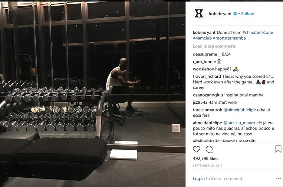Image resolution: width=283 pixels, height=187 pixels.
Task: Open kobebryant username in the header
Action: (220, 14)
